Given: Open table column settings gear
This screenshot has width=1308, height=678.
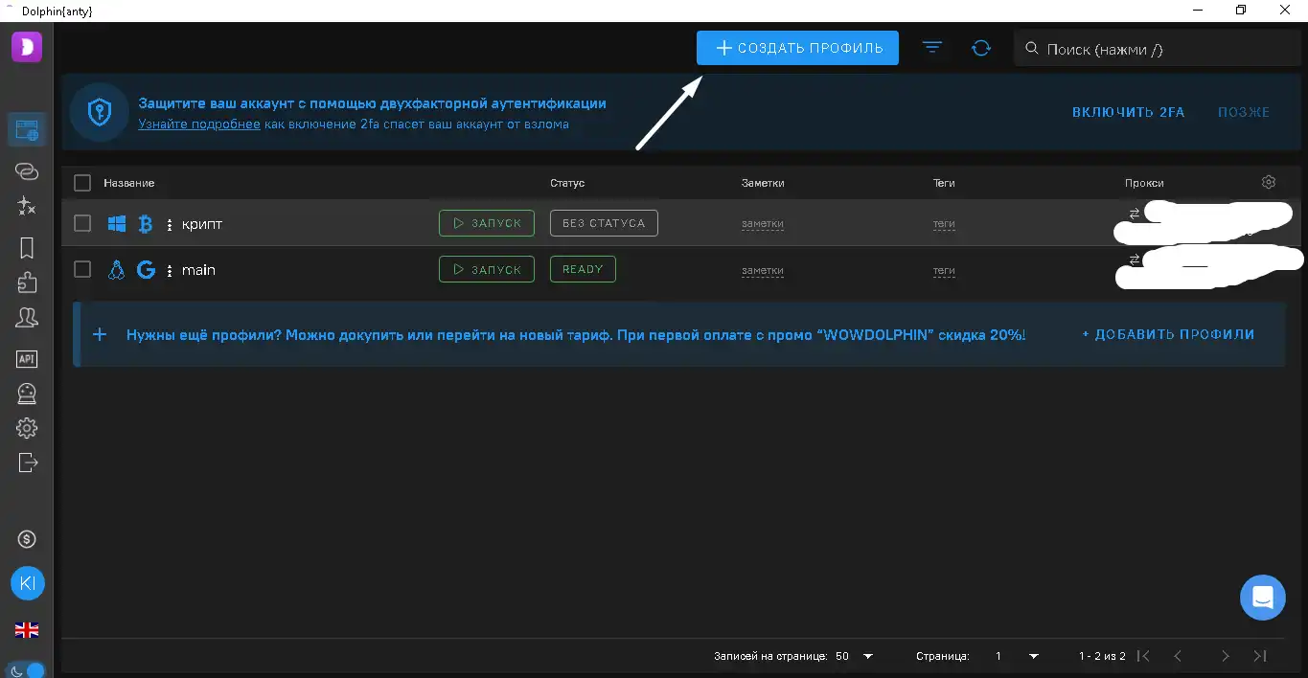Looking at the screenshot, I should [x=1269, y=182].
